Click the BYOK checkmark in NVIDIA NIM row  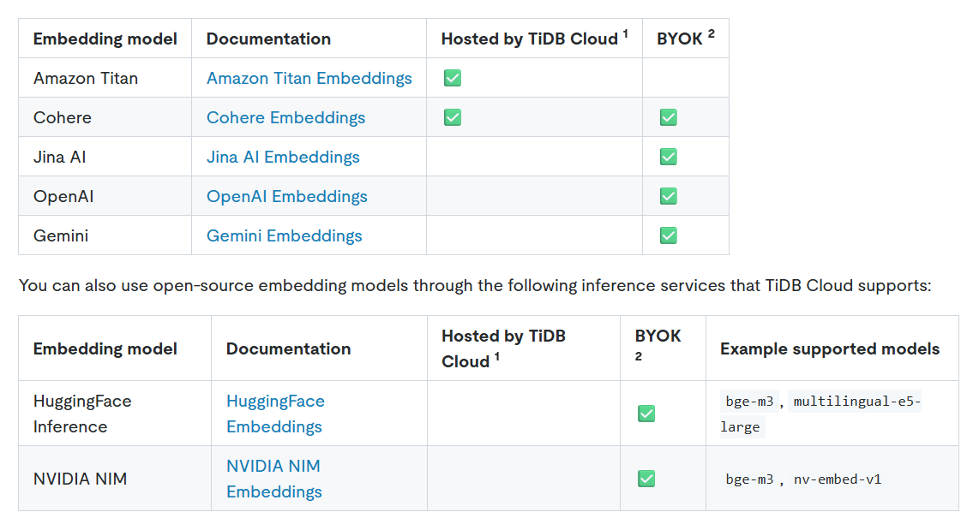coord(646,479)
